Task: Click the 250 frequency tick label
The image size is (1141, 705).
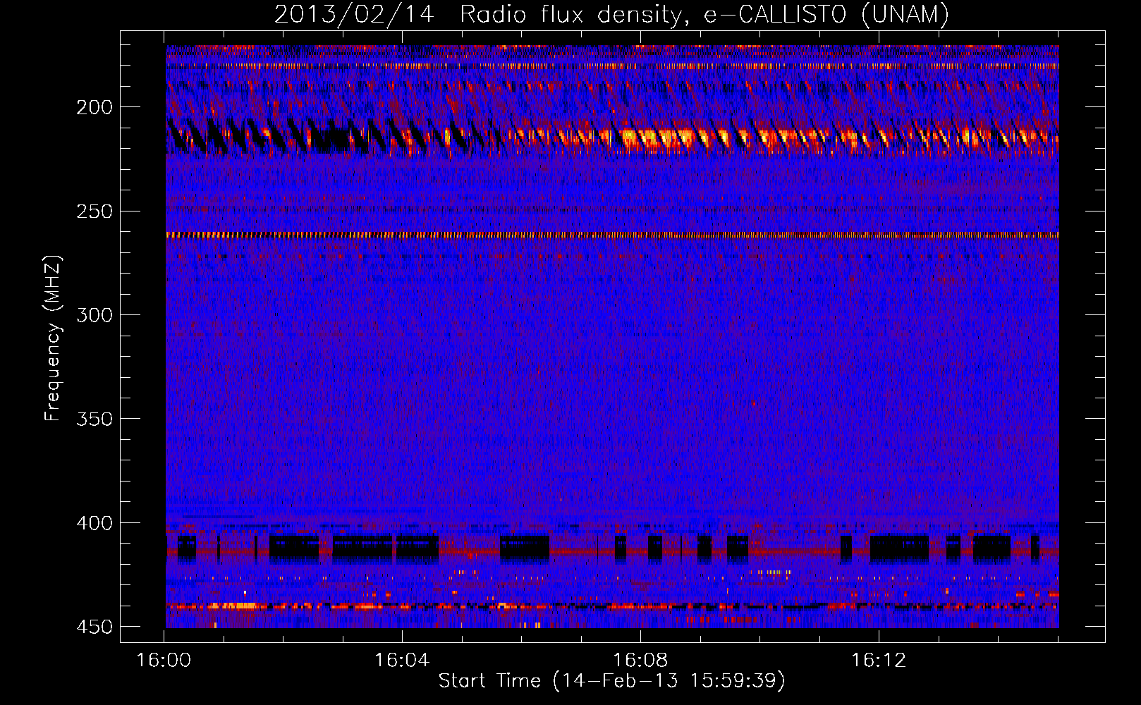Action: coord(94,211)
